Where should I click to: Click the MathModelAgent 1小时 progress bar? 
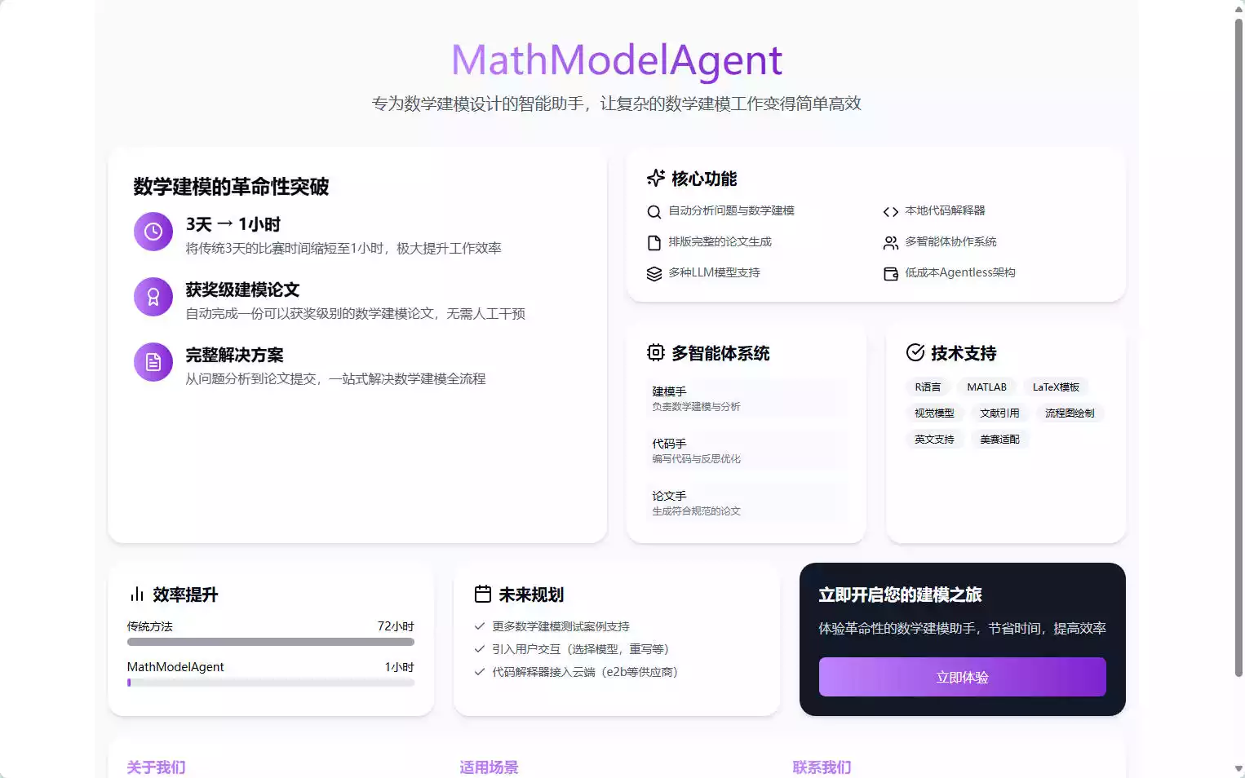271,683
